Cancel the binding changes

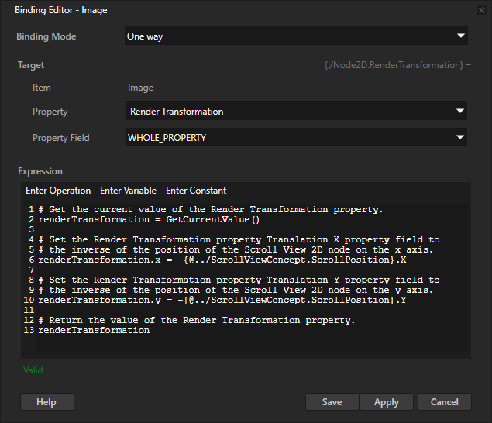click(x=444, y=402)
